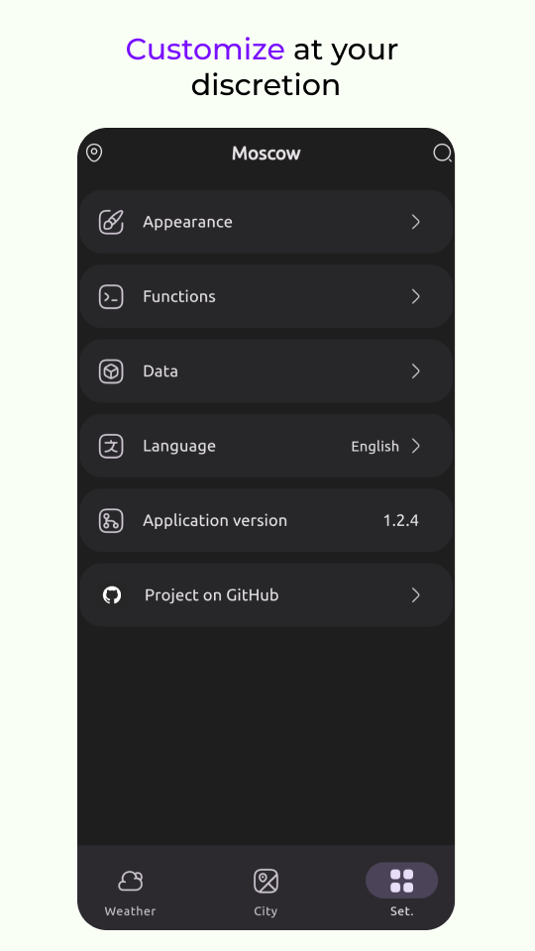Click the City map icon
The height and width of the screenshot is (951, 535).
pos(266,881)
